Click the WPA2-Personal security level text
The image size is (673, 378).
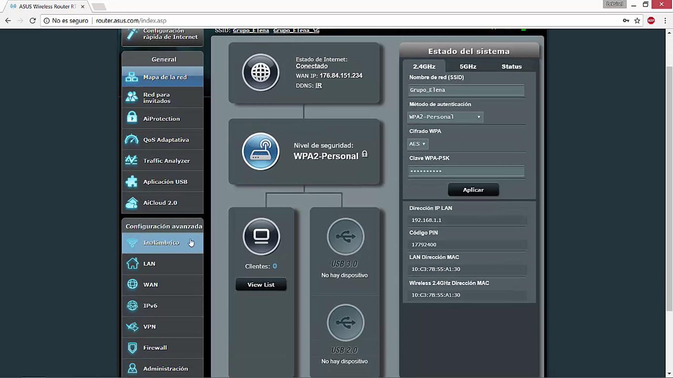(326, 157)
